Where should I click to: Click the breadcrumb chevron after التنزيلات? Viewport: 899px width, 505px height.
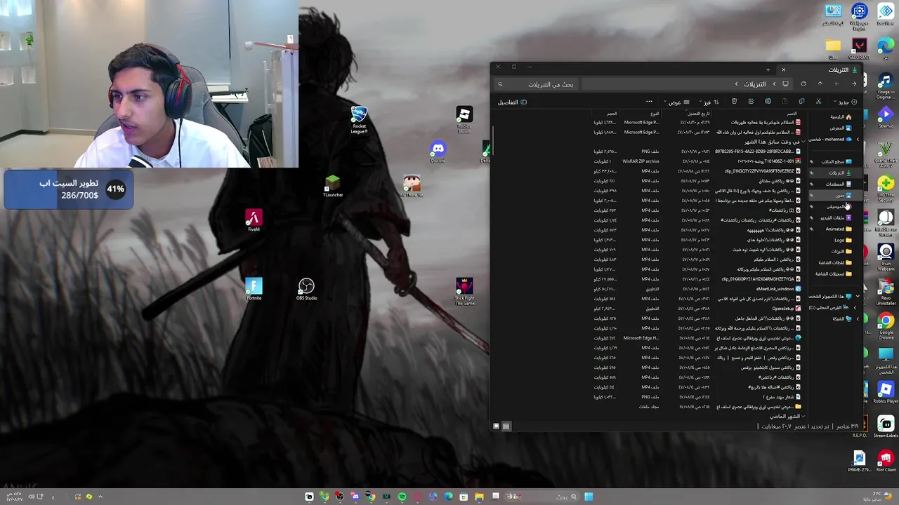tap(736, 84)
